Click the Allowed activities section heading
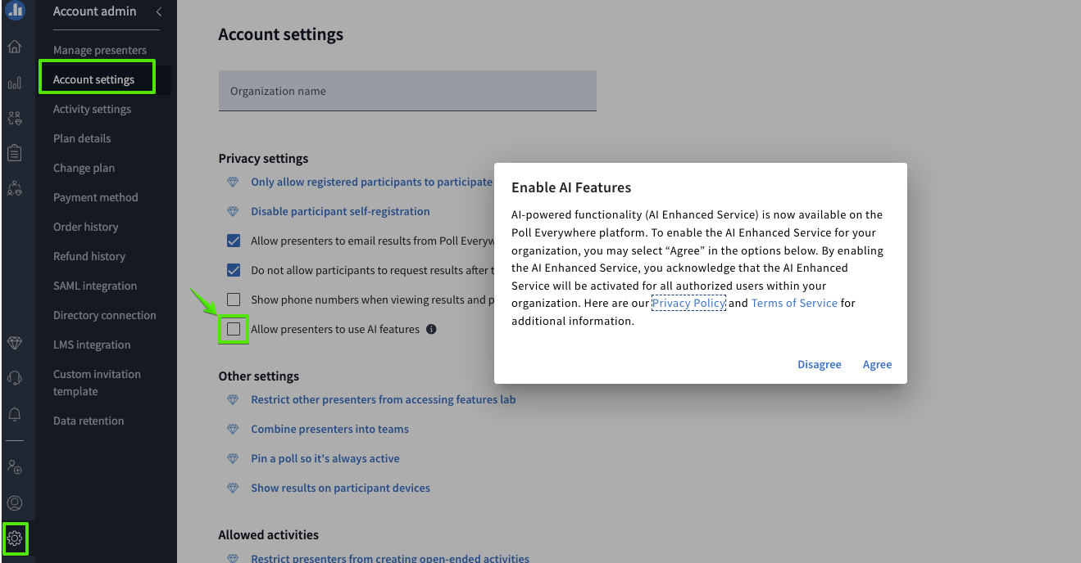Image resolution: width=1081 pixels, height=563 pixels. tap(269, 535)
